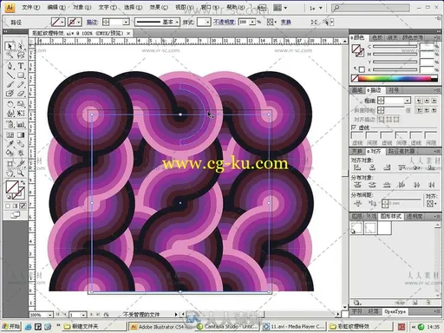The width and height of the screenshot is (444, 333).
Task: Open stroke weight dropdown in control bar
Action: [126, 22]
